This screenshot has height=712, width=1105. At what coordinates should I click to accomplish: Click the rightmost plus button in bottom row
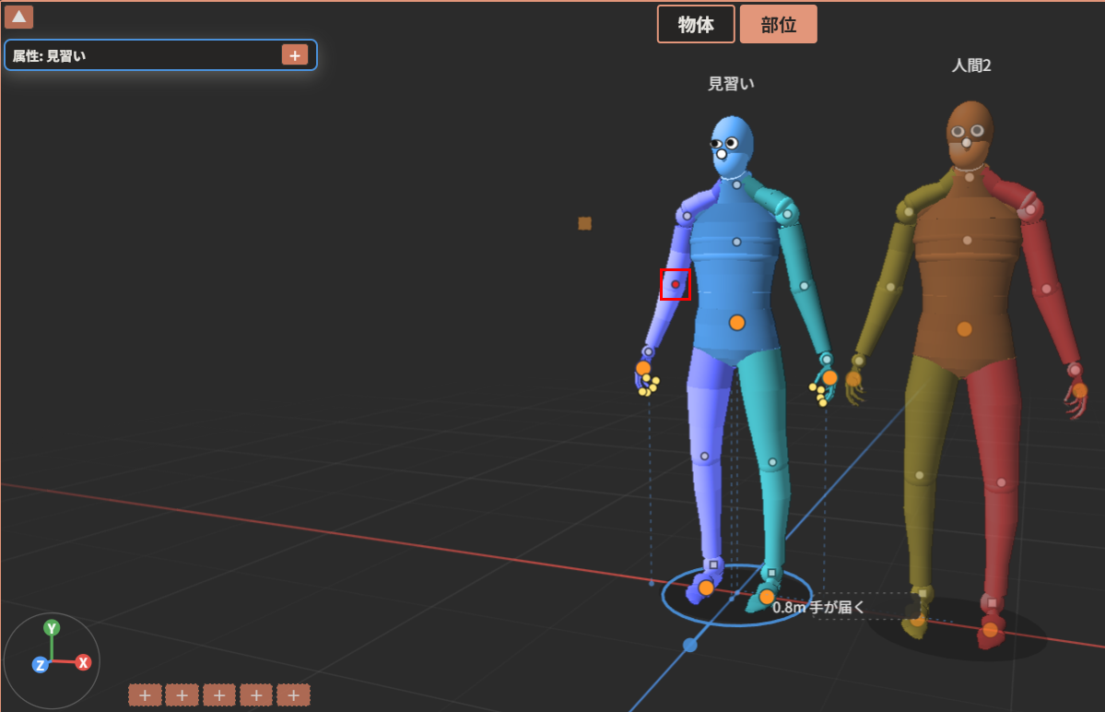[293, 695]
